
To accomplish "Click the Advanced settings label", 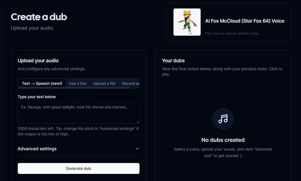I will point(37,149).
